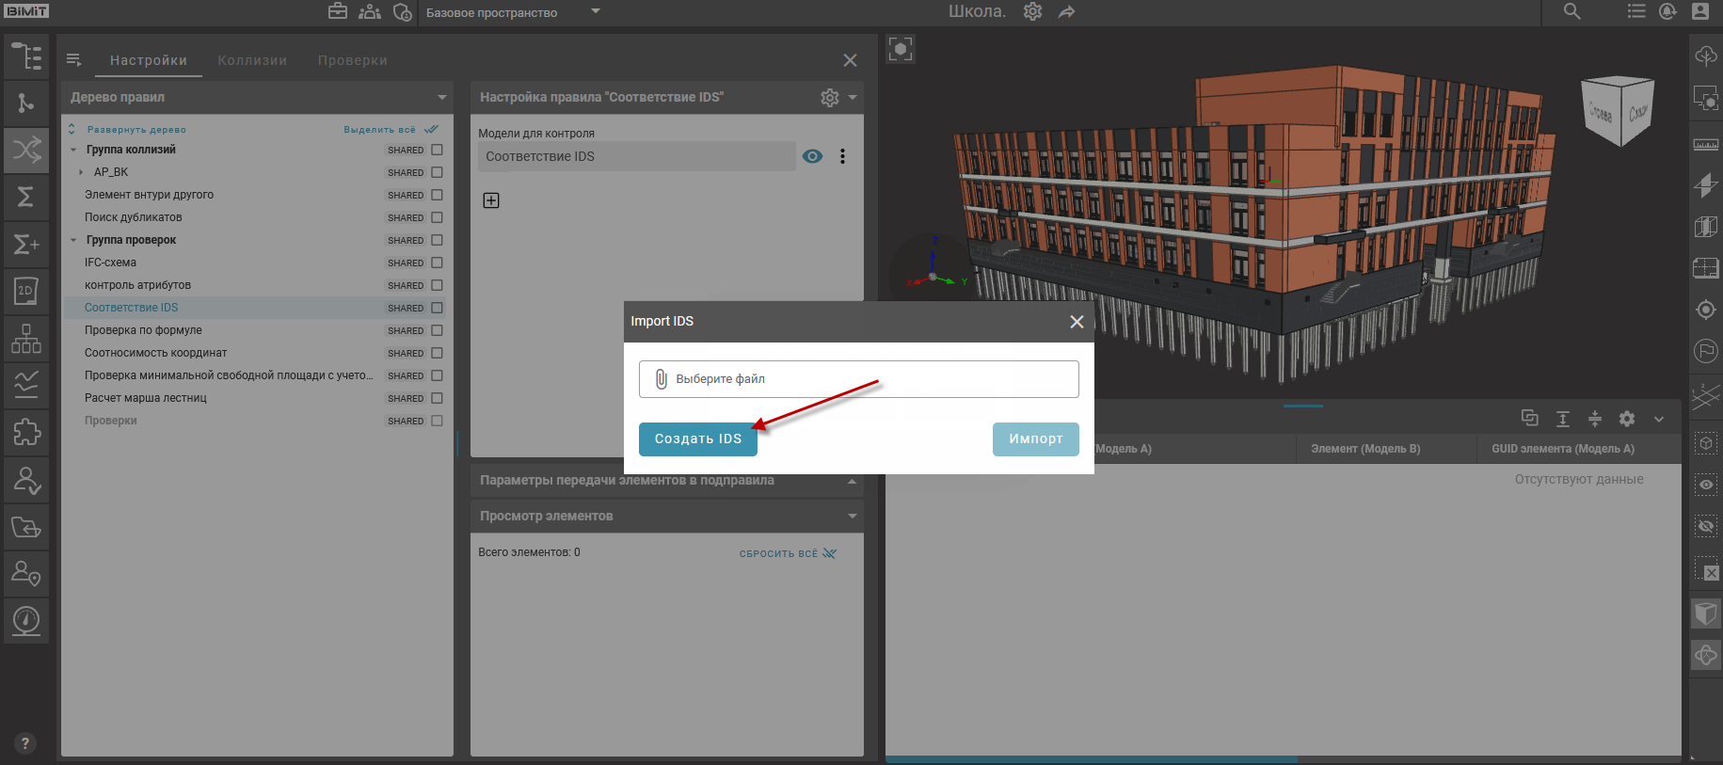Open the user location tool in sidebar
The width and height of the screenshot is (1723, 765).
click(x=26, y=573)
